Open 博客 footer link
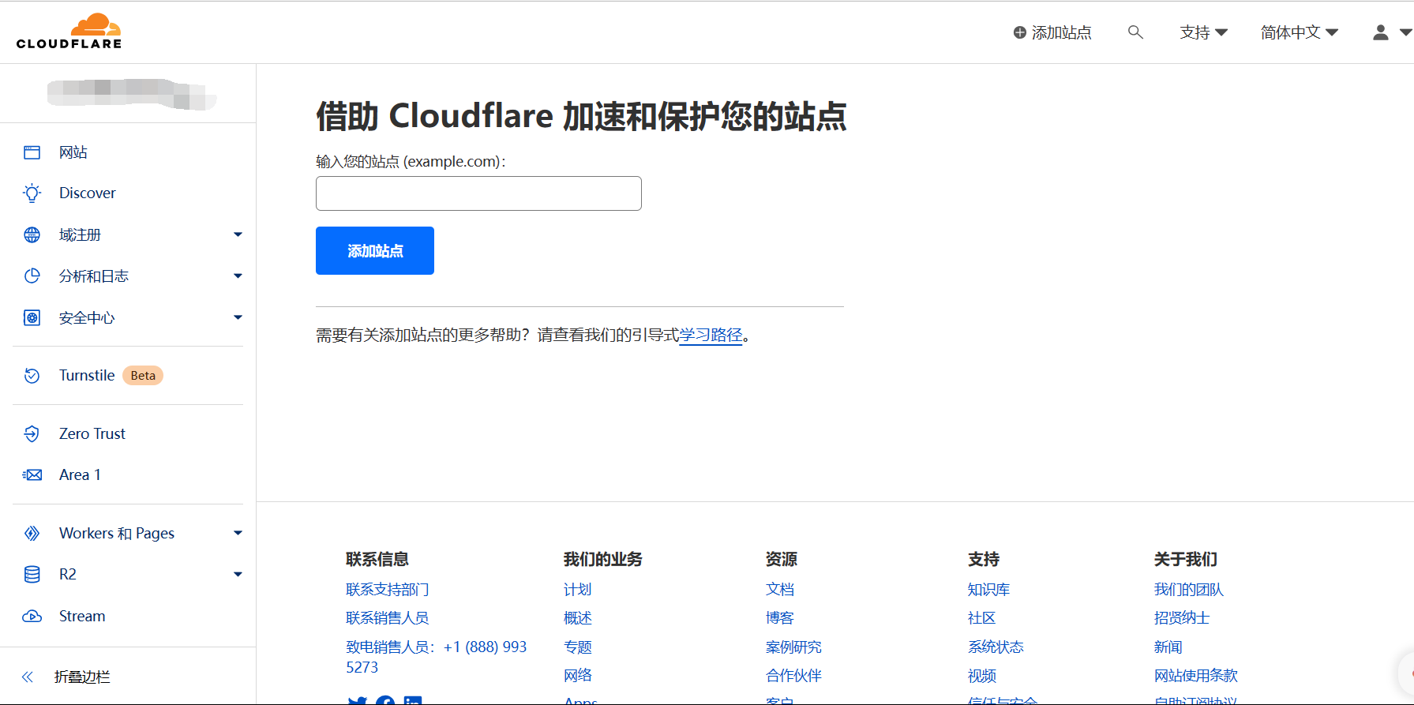 [780, 618]
